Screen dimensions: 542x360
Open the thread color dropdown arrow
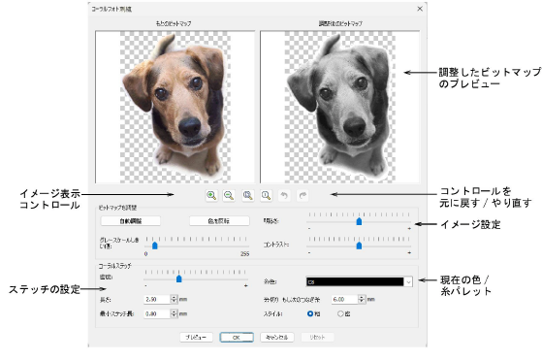[x=408, y=281]
